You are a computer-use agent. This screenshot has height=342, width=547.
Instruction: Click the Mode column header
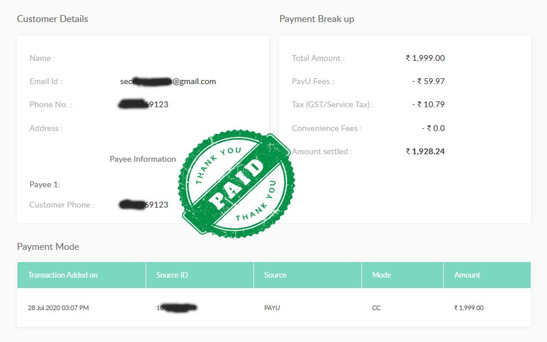click(403, 275)
